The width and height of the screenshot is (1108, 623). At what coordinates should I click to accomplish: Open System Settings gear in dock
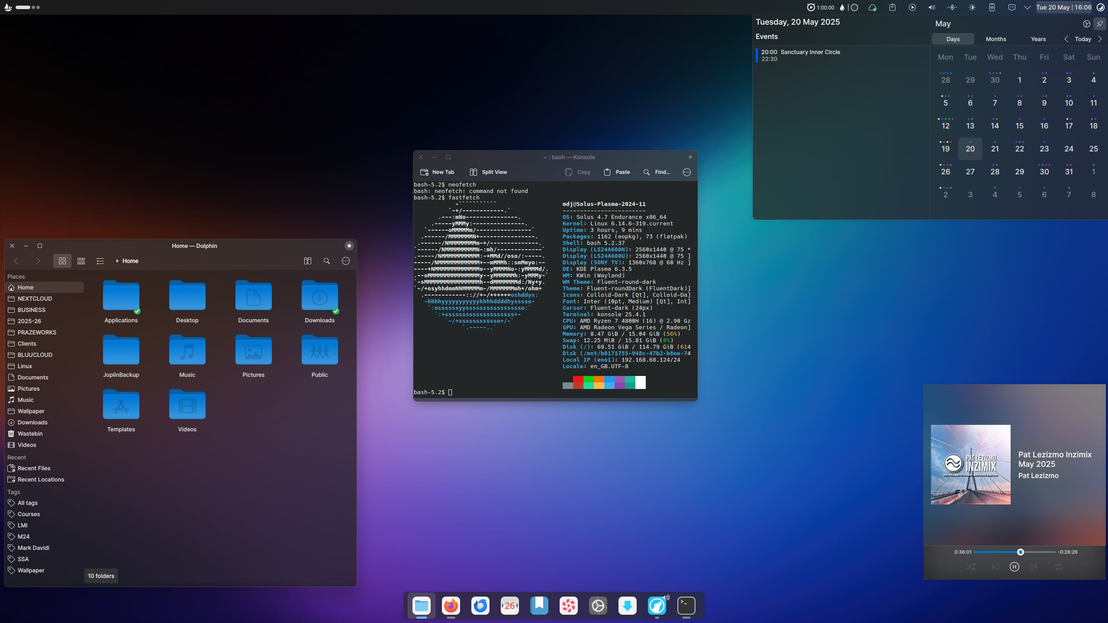598,606
